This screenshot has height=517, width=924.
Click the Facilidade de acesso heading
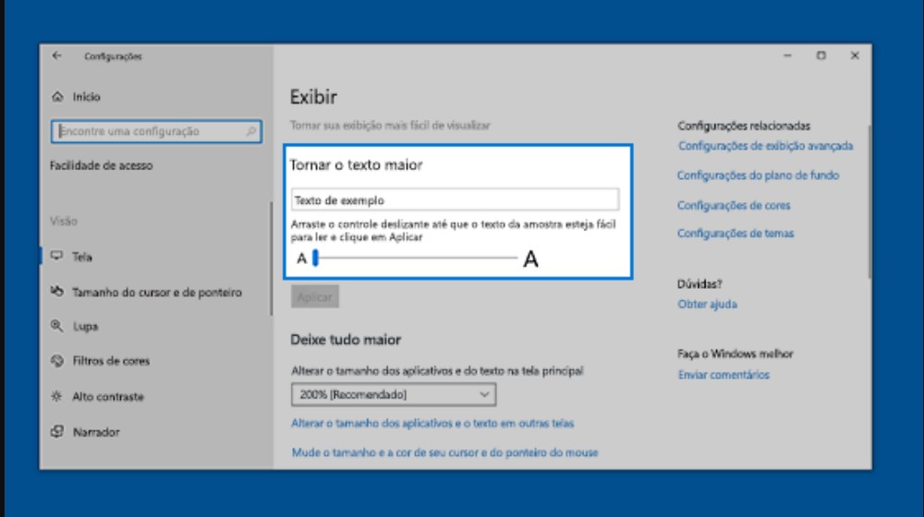click(x=102, y=165)
